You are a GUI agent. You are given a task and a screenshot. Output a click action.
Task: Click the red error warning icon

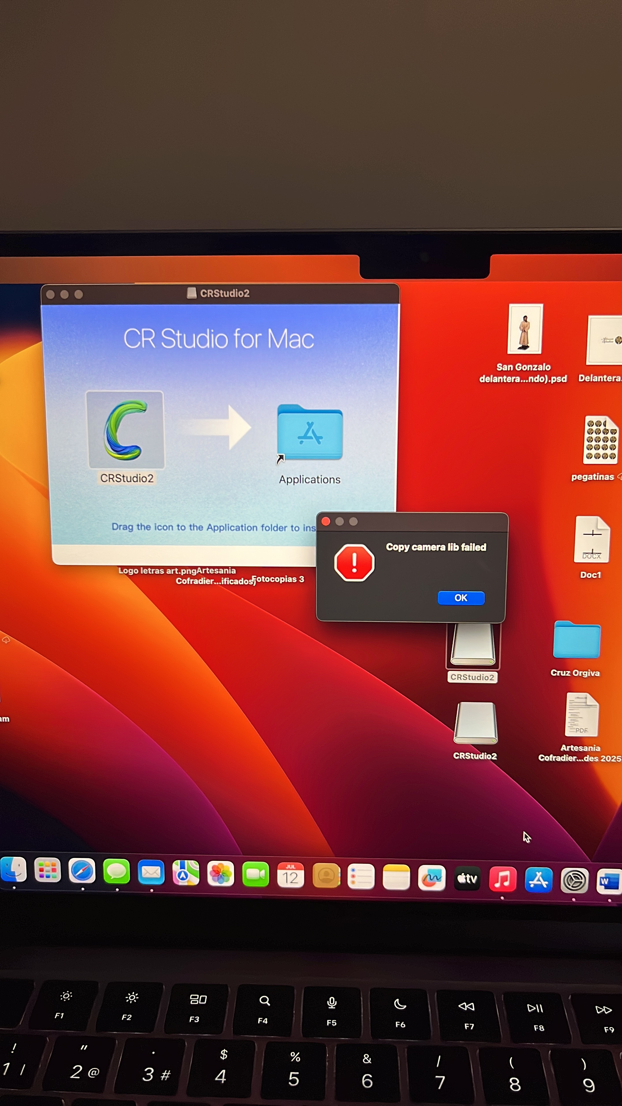click(354, 563)
